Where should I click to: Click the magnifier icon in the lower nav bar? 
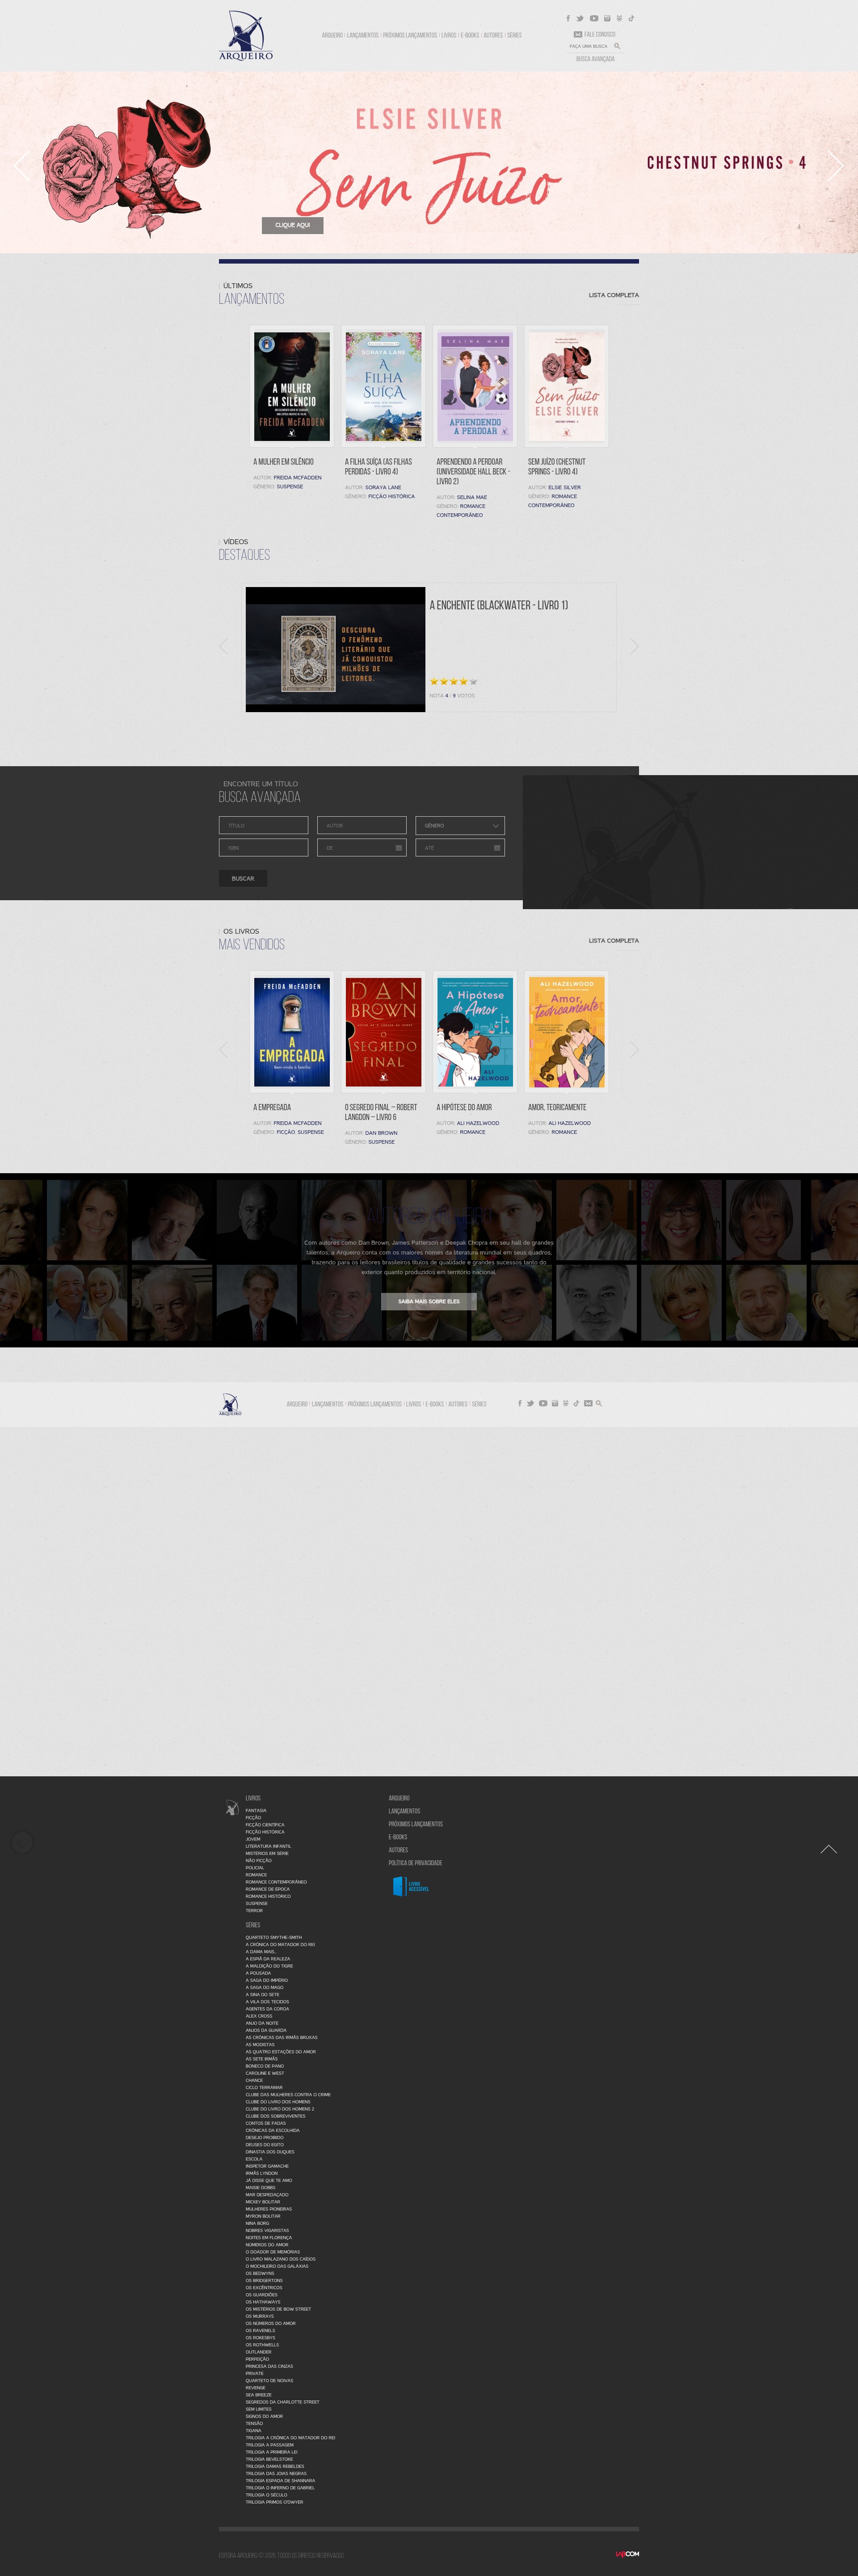coord(599,1403)
